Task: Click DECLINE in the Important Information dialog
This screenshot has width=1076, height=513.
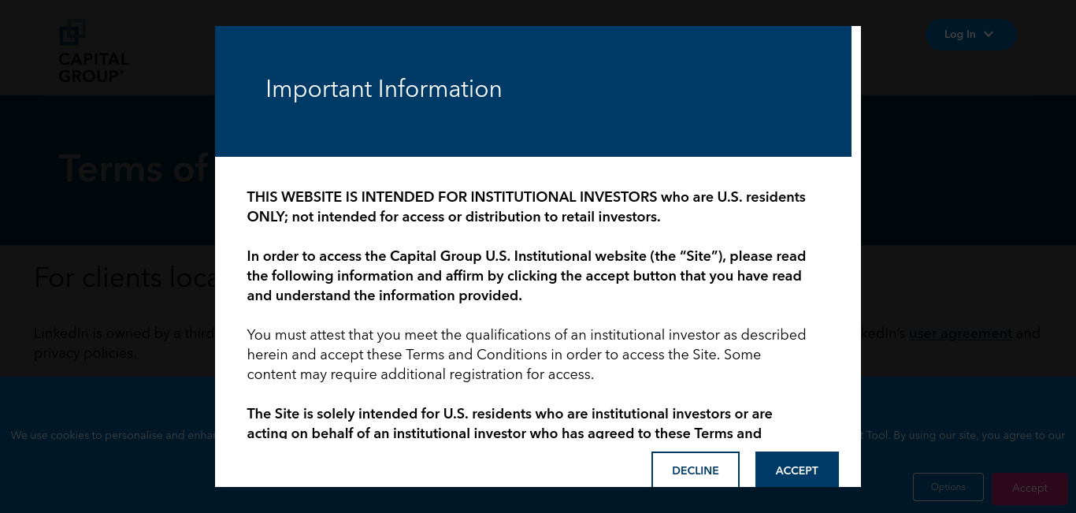Action: [x=695, y=470]
